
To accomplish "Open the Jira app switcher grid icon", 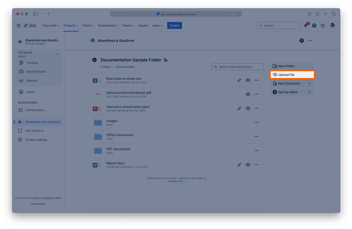I will tap(19, 26).
